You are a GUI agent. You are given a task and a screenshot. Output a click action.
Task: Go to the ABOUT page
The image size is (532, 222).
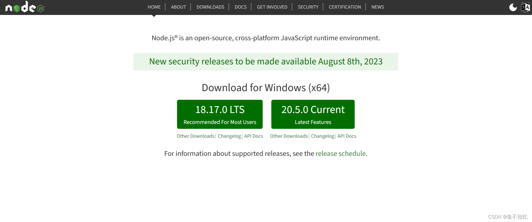point(178,7)
